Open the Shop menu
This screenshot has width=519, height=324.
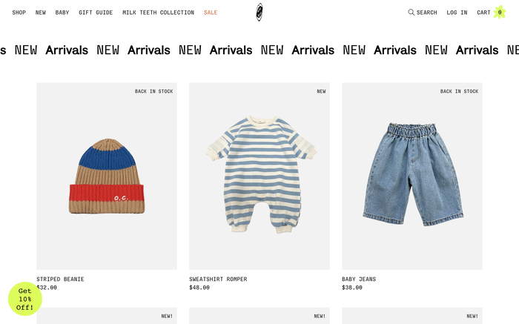[x=19, y=13]
